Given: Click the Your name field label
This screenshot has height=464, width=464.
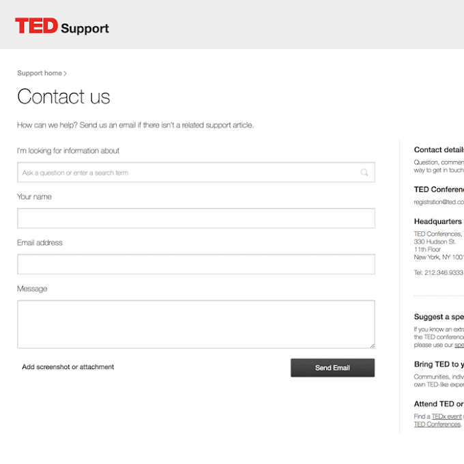Looking at the screenshot, I should point(34,197).
